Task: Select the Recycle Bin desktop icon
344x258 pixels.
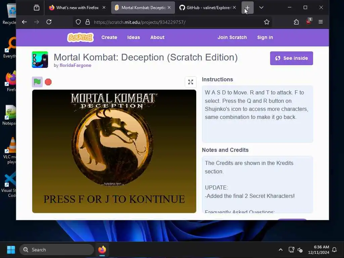Action: point(10,13)
